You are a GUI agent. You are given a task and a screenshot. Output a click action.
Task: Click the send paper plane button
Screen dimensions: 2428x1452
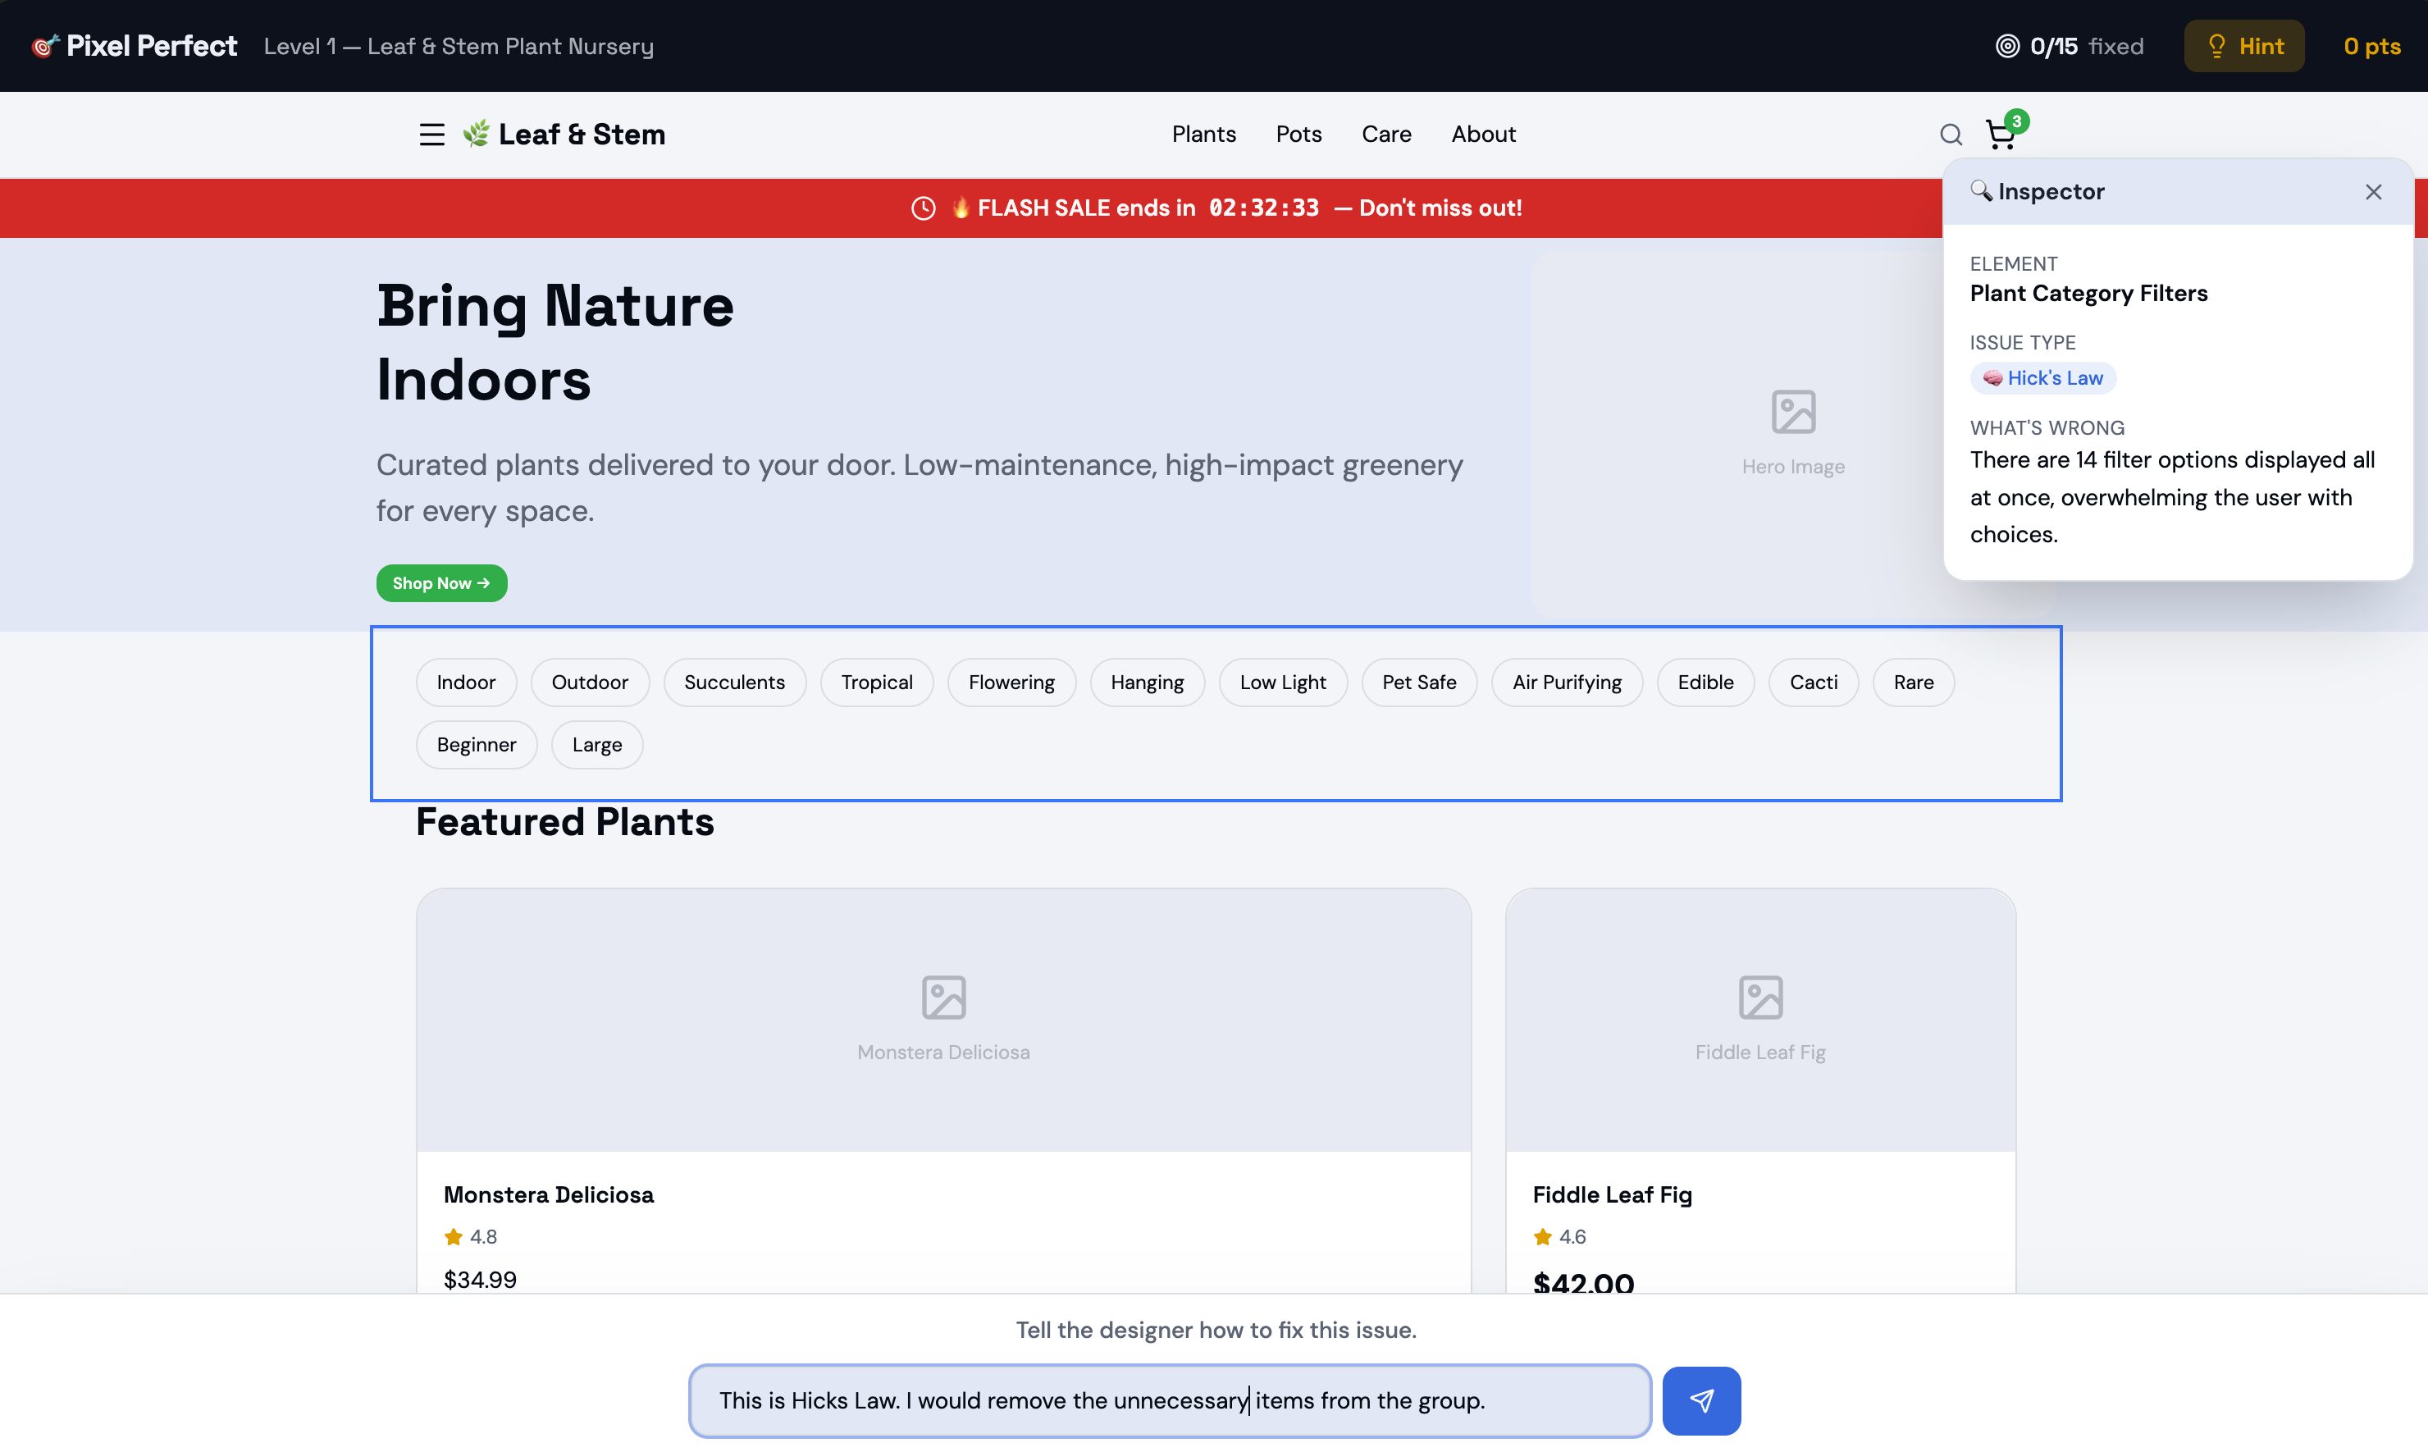click(1701, 1400)
